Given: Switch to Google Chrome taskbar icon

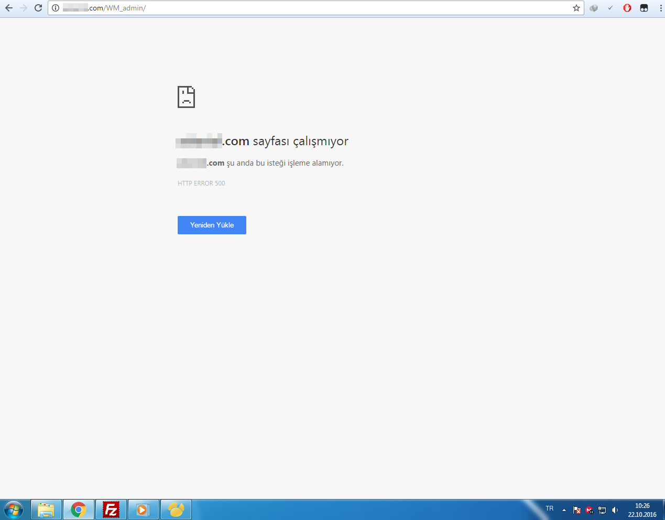Looking at the screenshot, I should 79,510.
